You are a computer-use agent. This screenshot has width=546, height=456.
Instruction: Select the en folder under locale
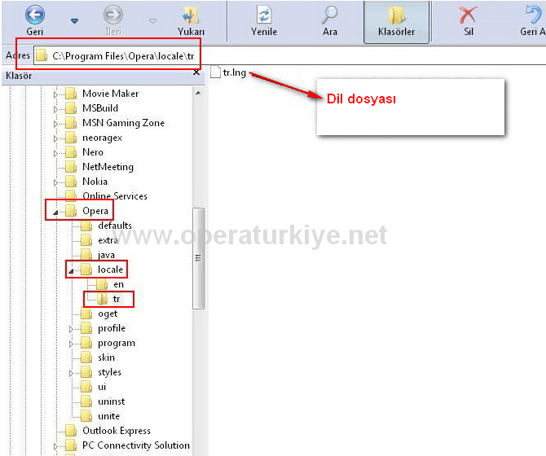110,284
